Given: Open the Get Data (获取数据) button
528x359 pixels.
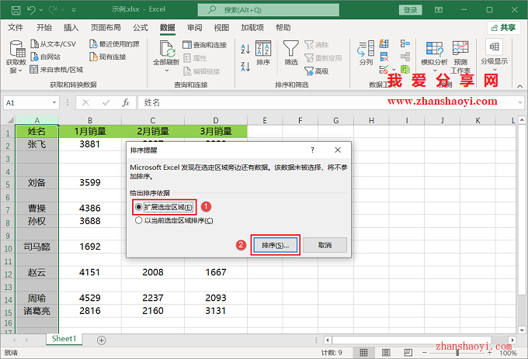Looking at the screenshot, I should coord(16,57).
